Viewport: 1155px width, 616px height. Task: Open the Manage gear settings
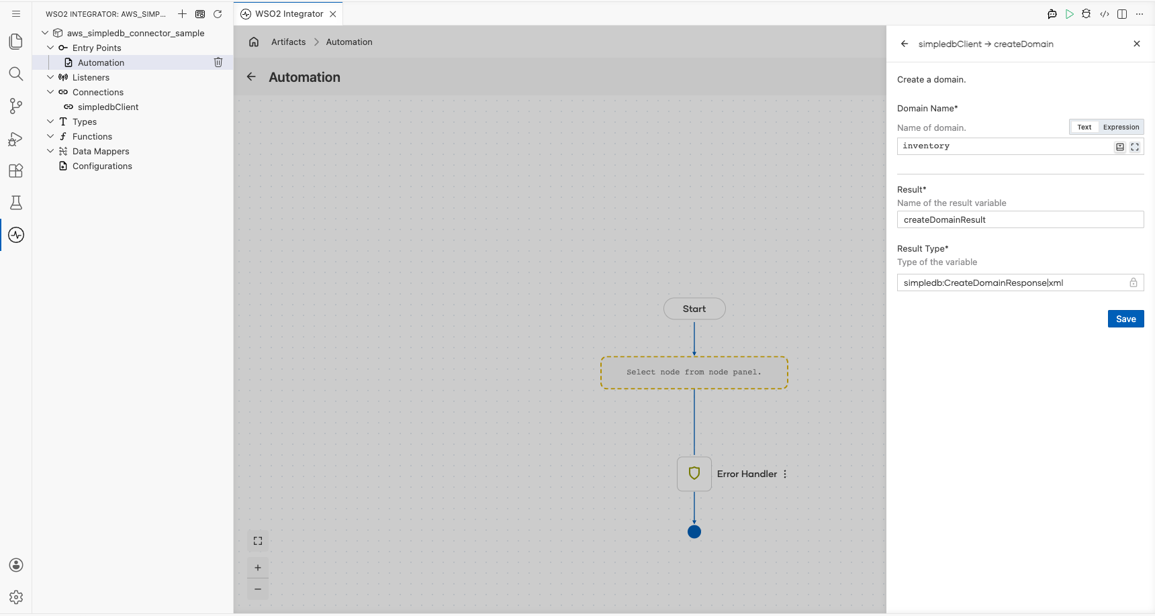coord(16,597)
